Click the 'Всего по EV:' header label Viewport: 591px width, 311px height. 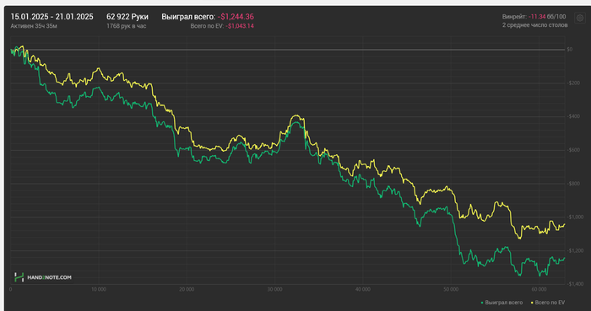point(208,26)
